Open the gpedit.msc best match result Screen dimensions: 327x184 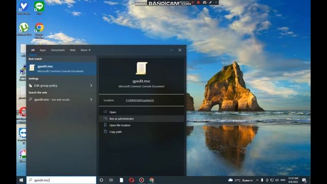pos(61,68)
